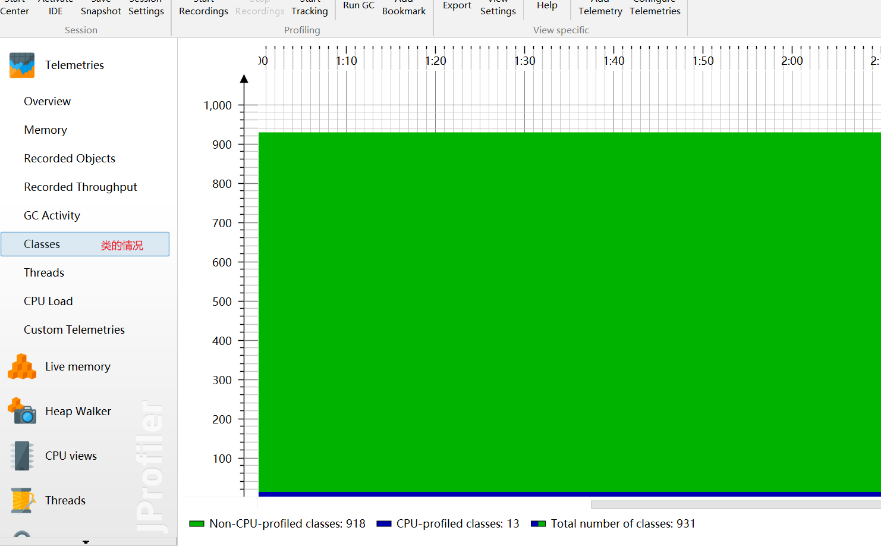Click the Telemetries section icon
The image size is (881, 546).
pos(22,65)
